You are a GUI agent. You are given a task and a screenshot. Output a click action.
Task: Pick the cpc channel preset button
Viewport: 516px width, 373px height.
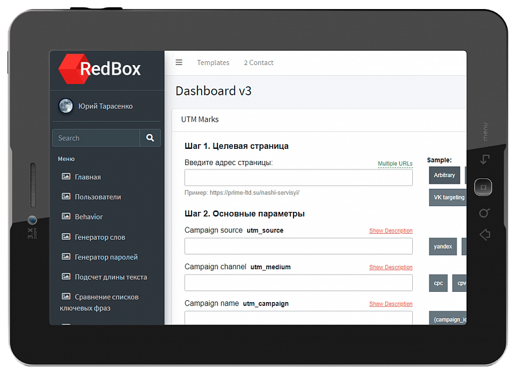tap(438, 283)
